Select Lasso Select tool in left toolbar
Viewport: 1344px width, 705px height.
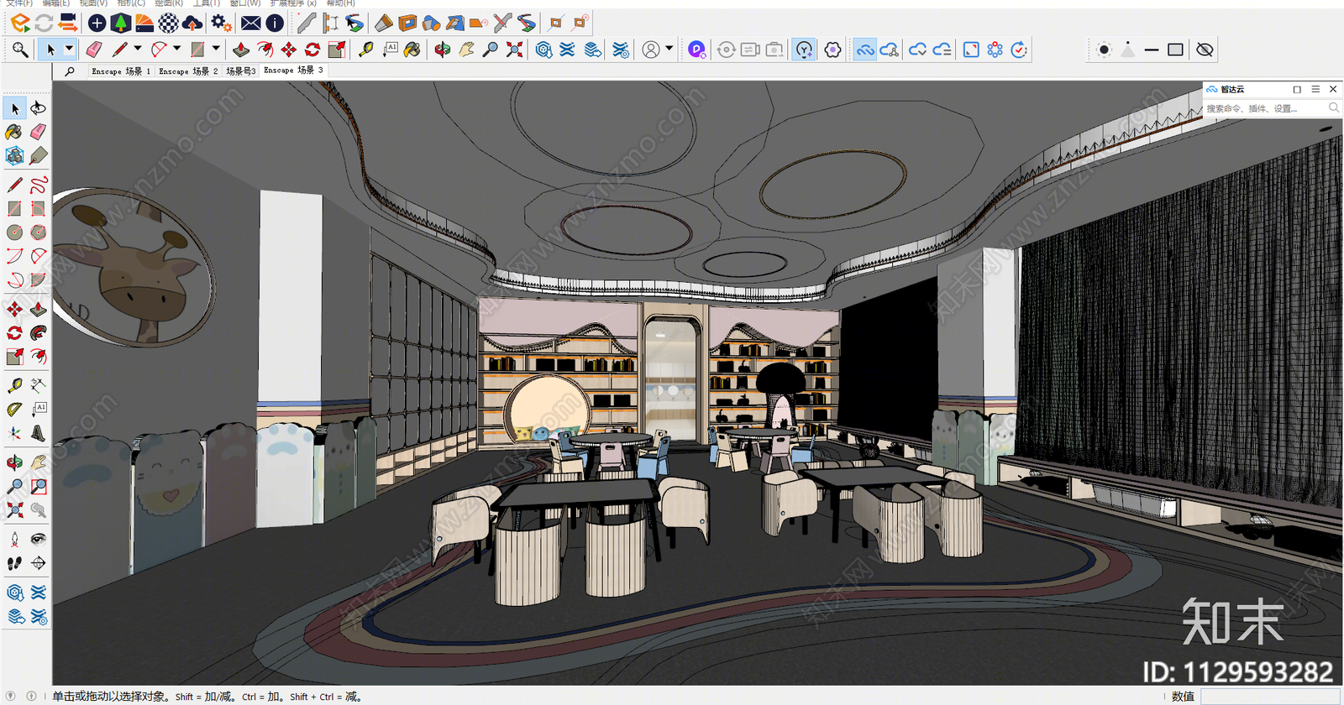click(39, 108)
